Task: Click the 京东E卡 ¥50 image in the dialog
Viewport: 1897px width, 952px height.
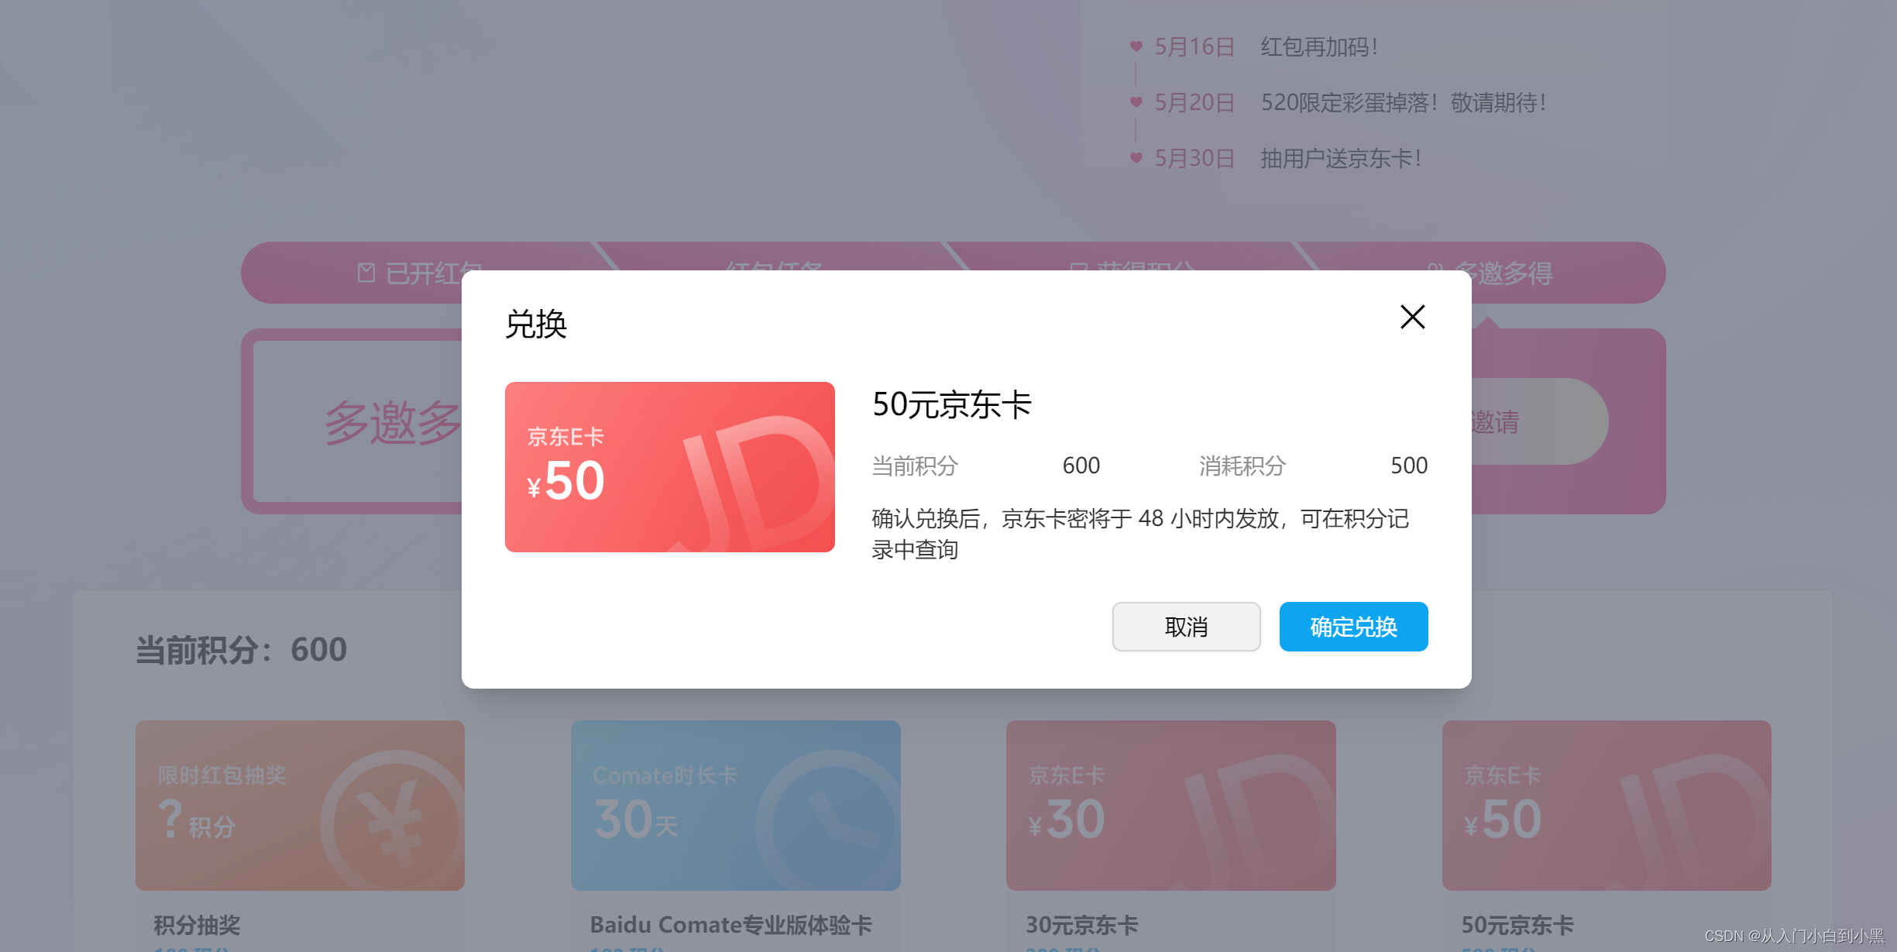Action: 669,467
